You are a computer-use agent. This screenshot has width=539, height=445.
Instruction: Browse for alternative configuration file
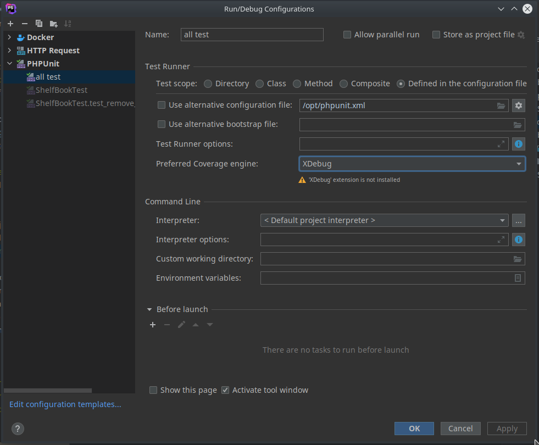(501, 105)
